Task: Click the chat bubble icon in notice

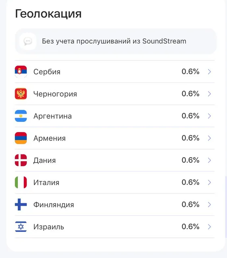Action: point(28,41)
